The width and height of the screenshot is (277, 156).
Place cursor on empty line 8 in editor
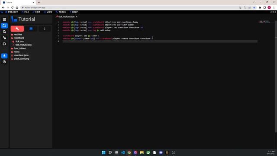click(x=160, y=41)
